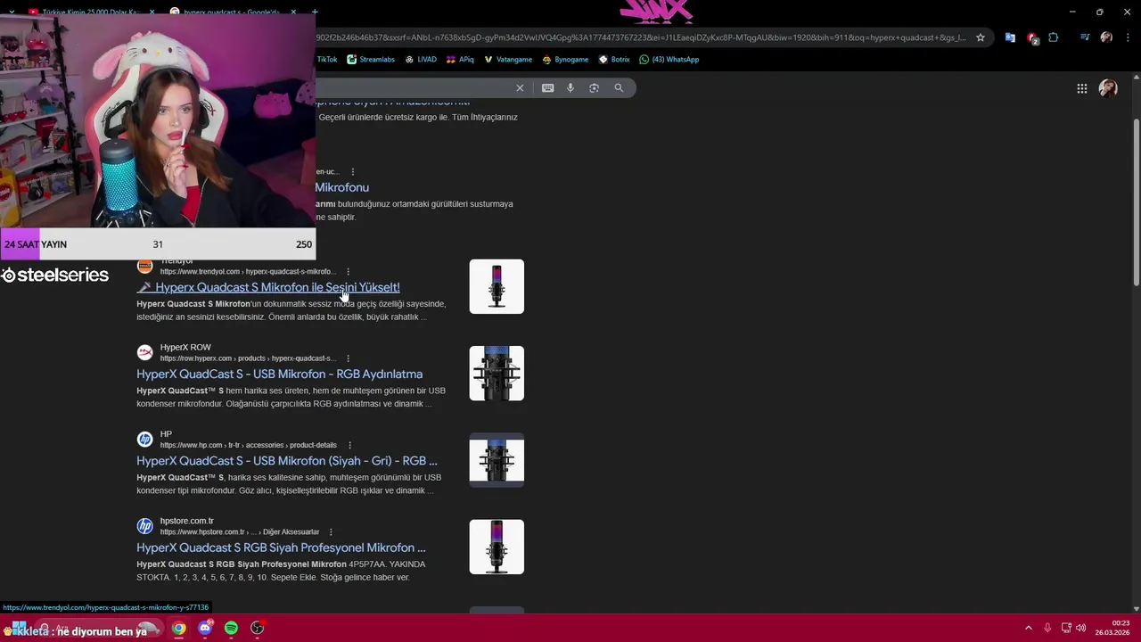Open the on-screen keyboard input tool
Image resolution: width=1141 pixels, height=642 pixels.
[547, 87]
